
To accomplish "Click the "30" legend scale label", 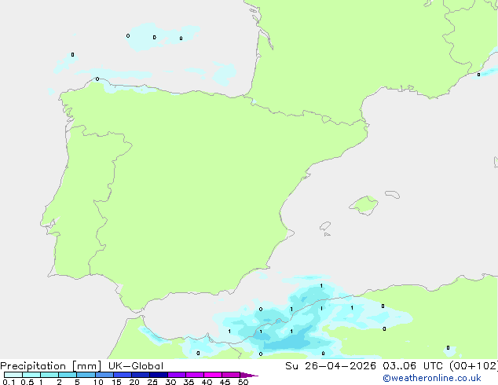I will pyautogui.click(x=170, y=382).
